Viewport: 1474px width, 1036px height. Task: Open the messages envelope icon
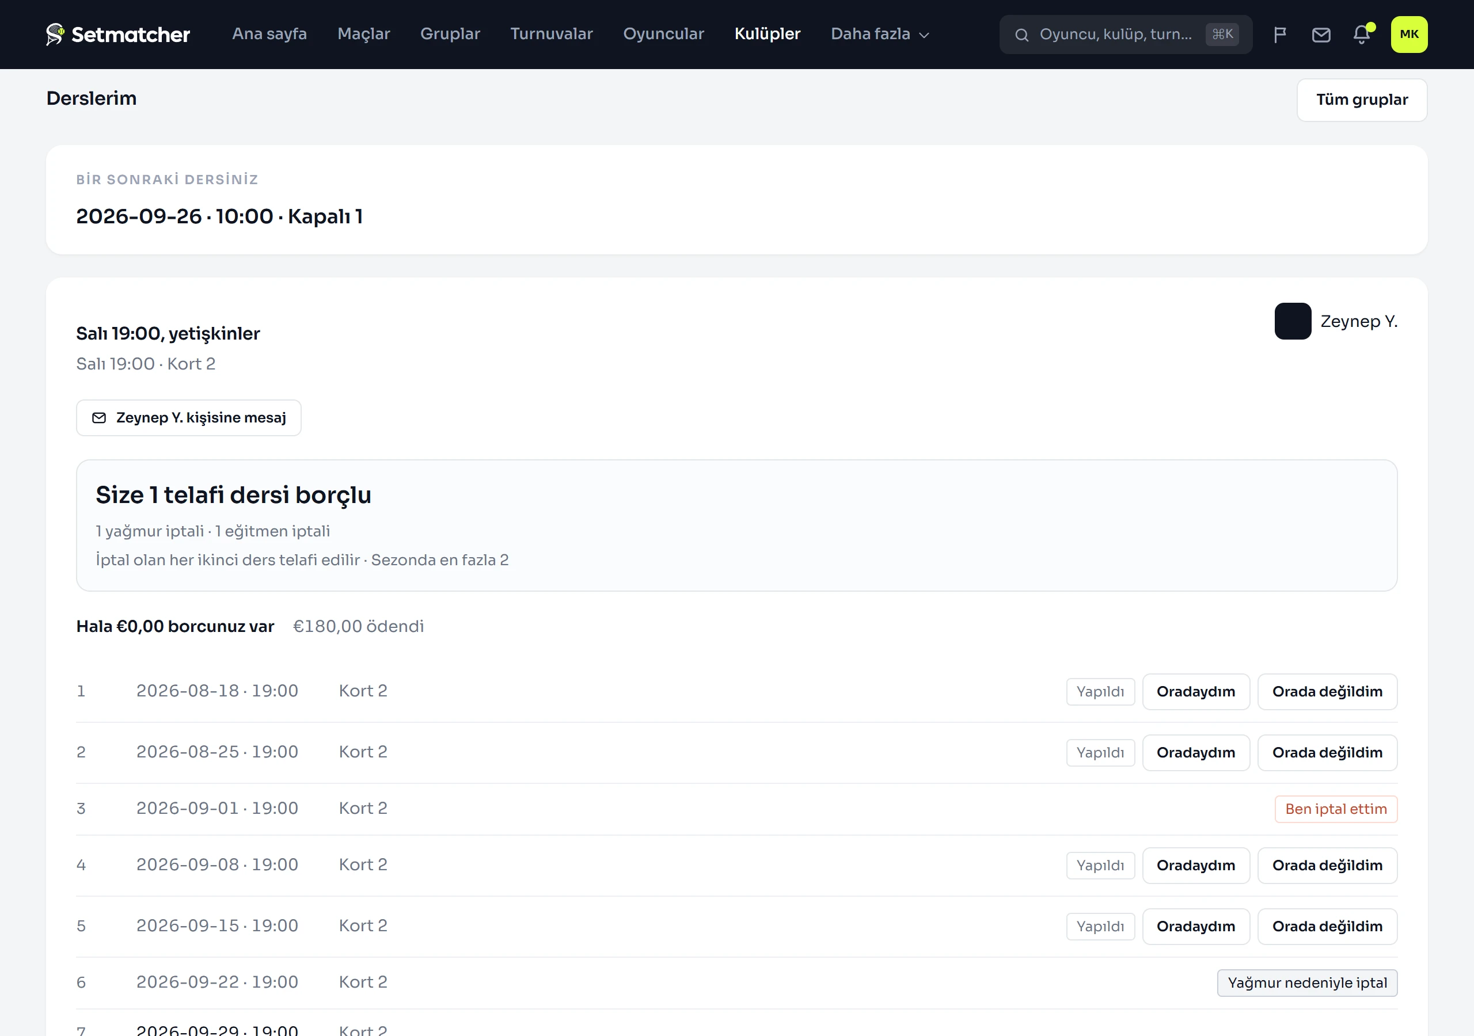[x=1321, y=35]
